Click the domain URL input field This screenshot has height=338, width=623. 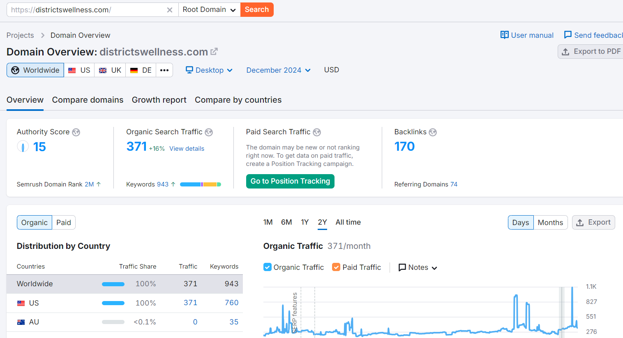[86, 10]
